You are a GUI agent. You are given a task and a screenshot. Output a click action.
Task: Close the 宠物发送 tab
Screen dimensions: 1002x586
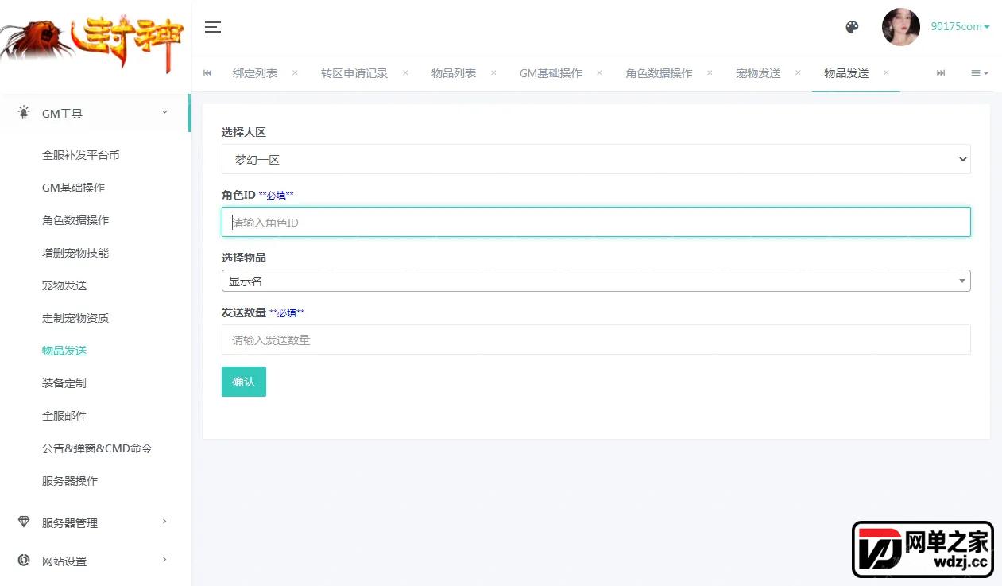[798, 72]
